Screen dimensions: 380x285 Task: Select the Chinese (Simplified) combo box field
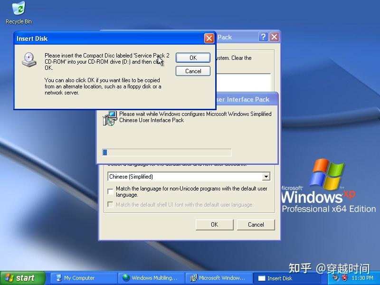[x=189, y=176]
